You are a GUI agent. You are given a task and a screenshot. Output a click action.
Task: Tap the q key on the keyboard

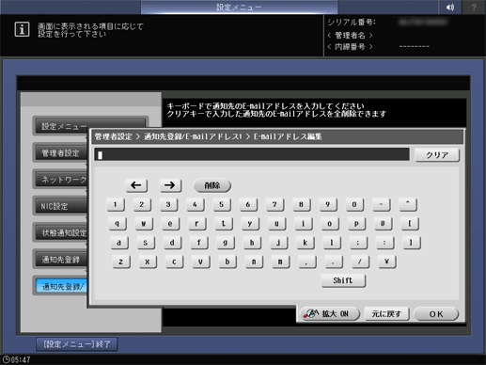[x=118, y=224]
